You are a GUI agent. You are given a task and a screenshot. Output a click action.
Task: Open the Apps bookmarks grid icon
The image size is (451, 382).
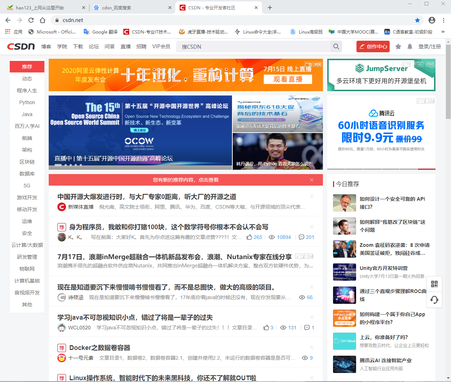pos(8,32)
